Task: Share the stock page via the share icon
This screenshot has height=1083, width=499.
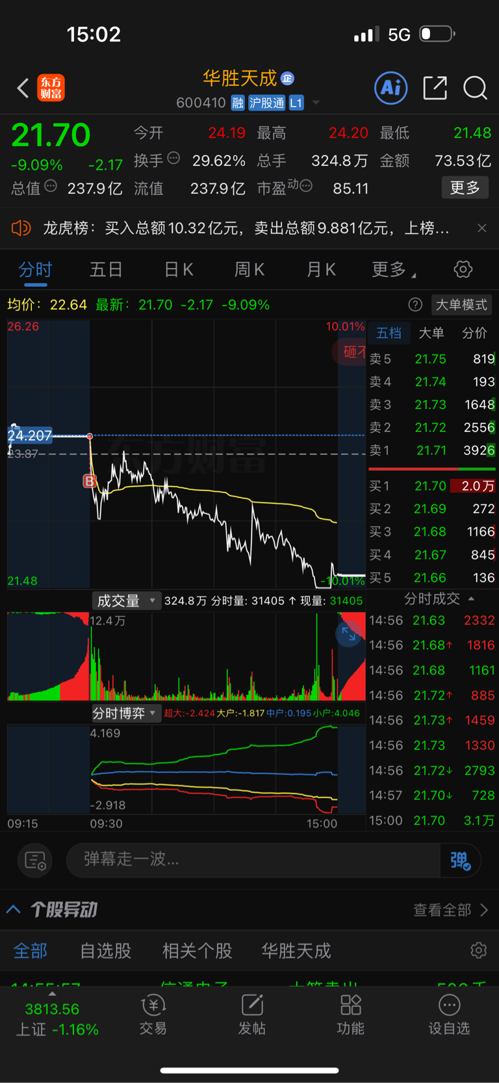Action: (x=435, y=87)
